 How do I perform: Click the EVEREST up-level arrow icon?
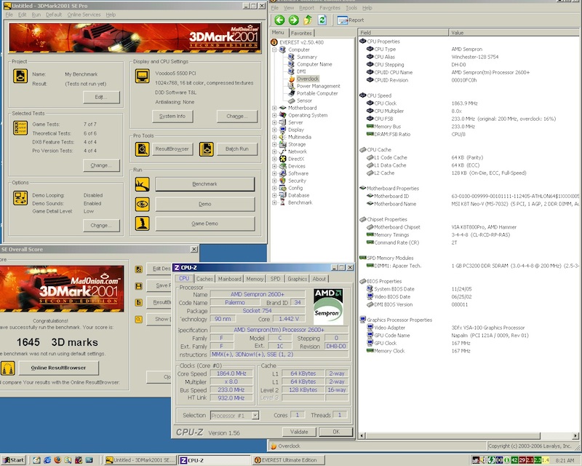(308, 20)
